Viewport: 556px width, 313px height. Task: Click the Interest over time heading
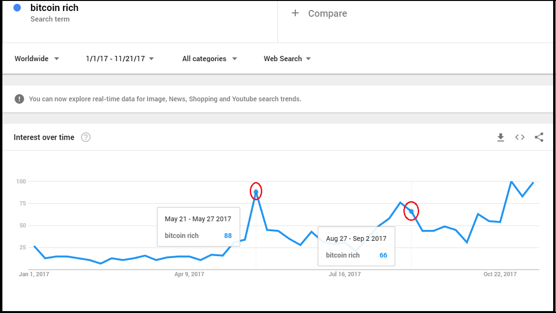tap(44, 138)
